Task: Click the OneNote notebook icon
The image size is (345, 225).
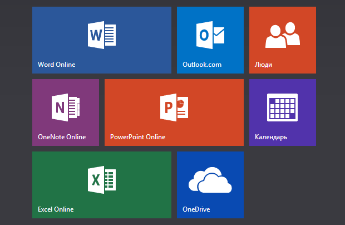Action: click(66, 107)
